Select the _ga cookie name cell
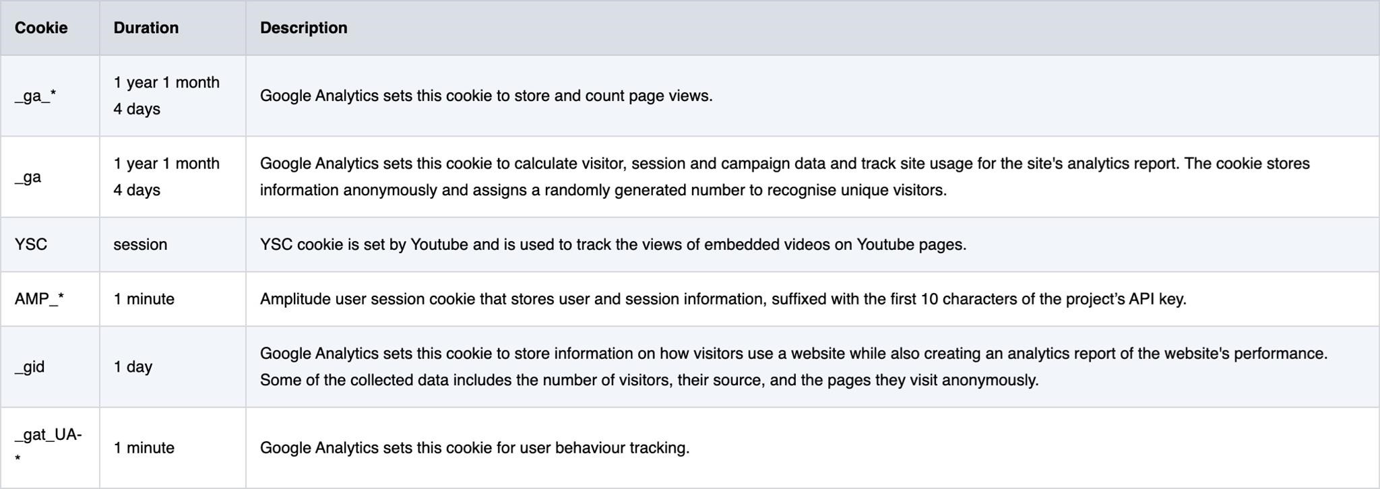Viewport: 1380px width, 489px height. click(50, 177)
